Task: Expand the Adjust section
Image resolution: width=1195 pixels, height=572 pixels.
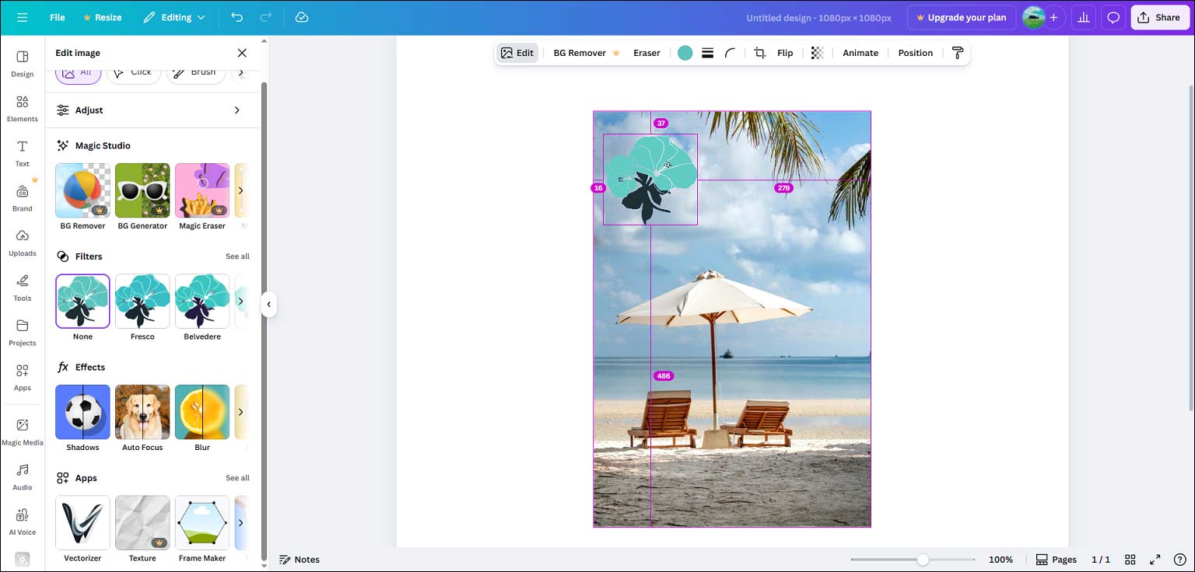Action: click(152, 110)
